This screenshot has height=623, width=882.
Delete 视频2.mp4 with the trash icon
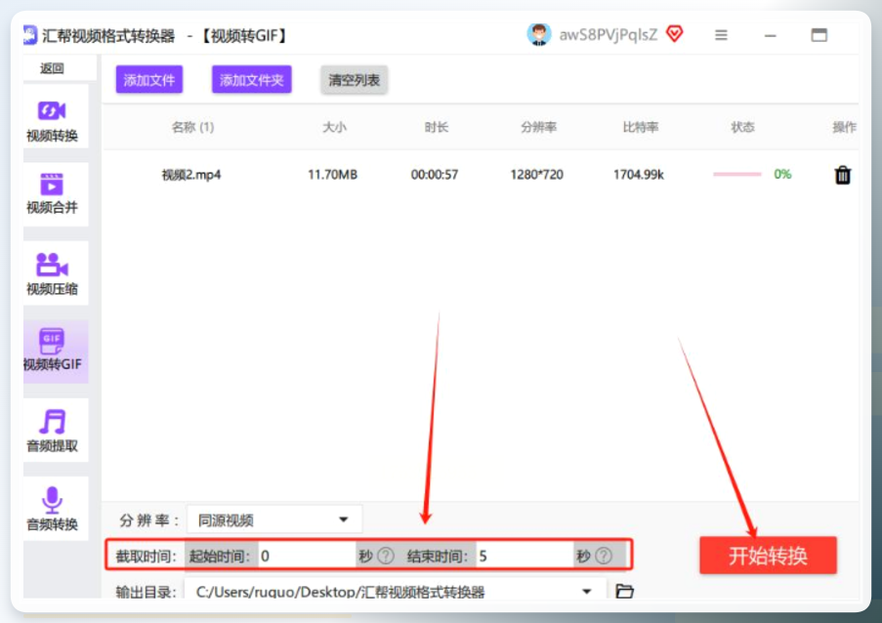point(842,175)
